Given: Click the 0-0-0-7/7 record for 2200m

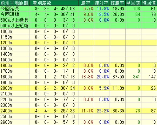Looking at the screenshot, I should pyautogui.click(x=55, y=99).
